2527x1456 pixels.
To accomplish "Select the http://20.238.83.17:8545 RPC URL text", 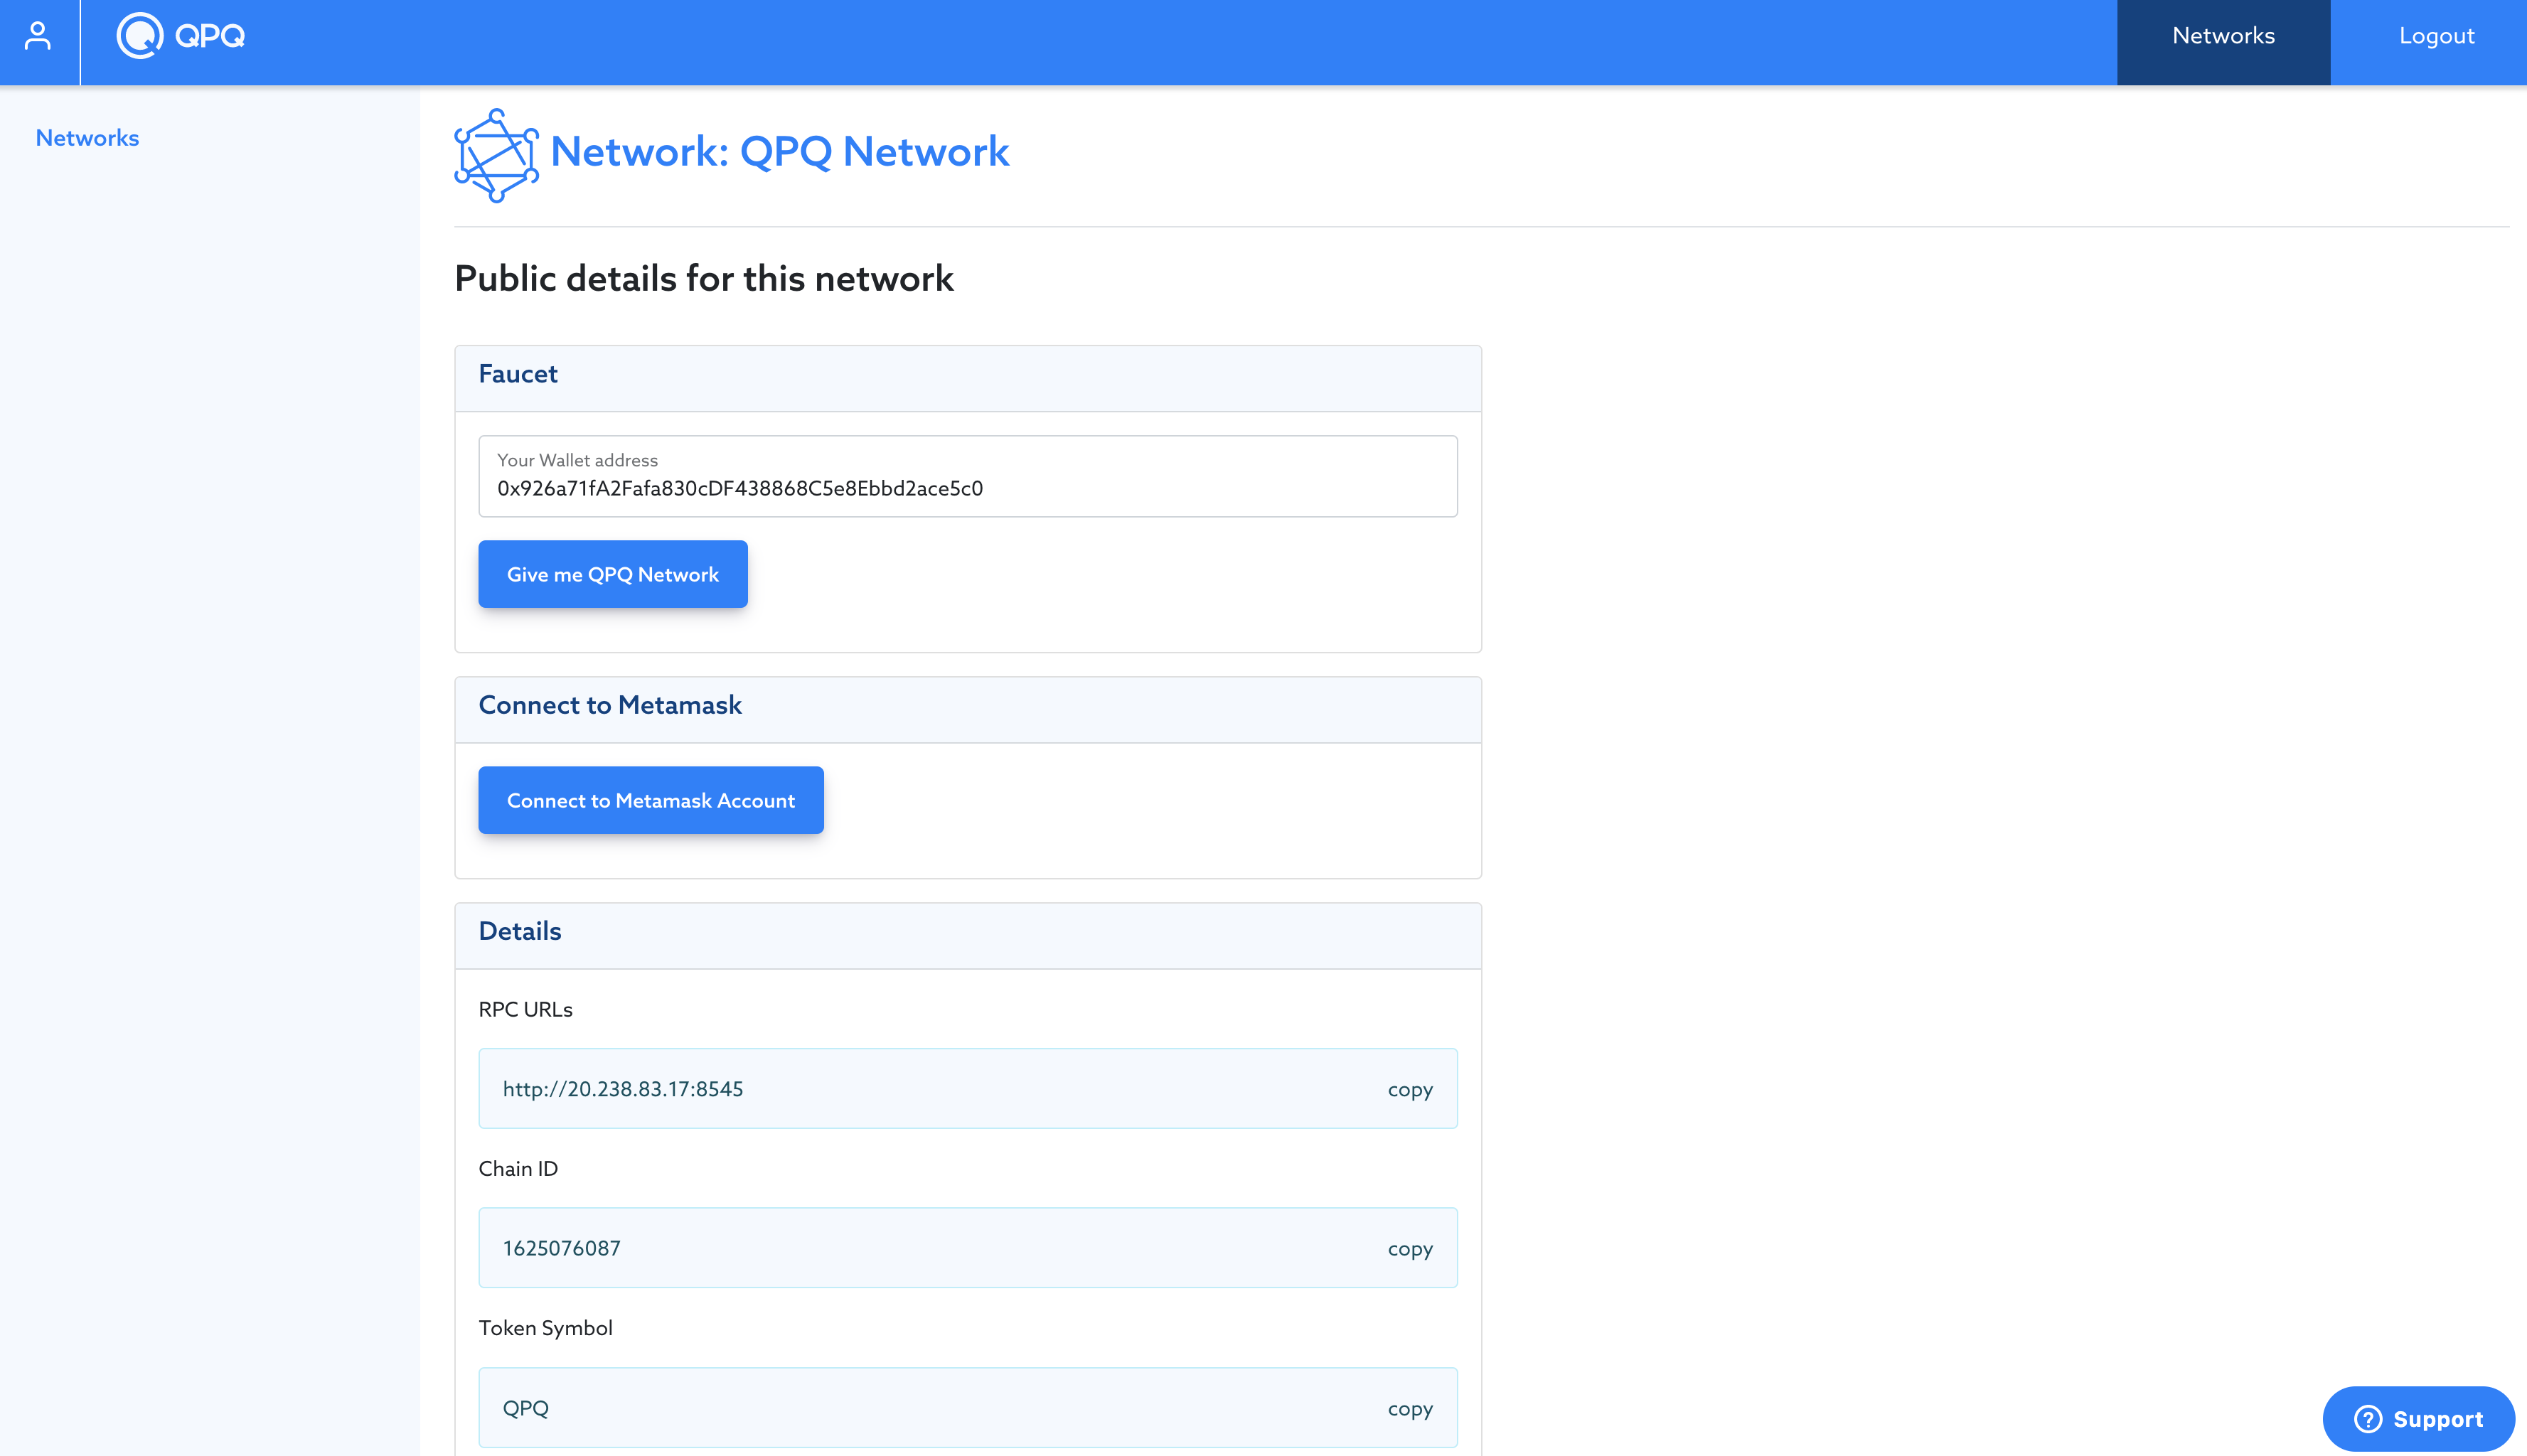I will pyautogui.click(x=622, y=1089).
